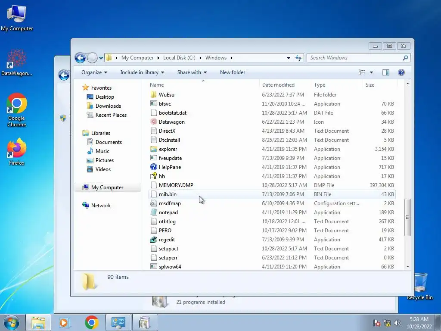Image resolution: width=441 pixels, height=331 pixels.
Task: Expand the address bar history dropdown
Action: [289, 58]
